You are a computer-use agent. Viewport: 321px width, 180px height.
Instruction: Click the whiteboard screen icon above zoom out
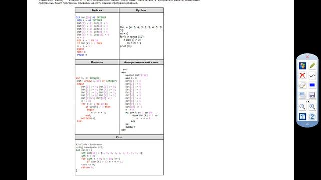coord(302,95)
